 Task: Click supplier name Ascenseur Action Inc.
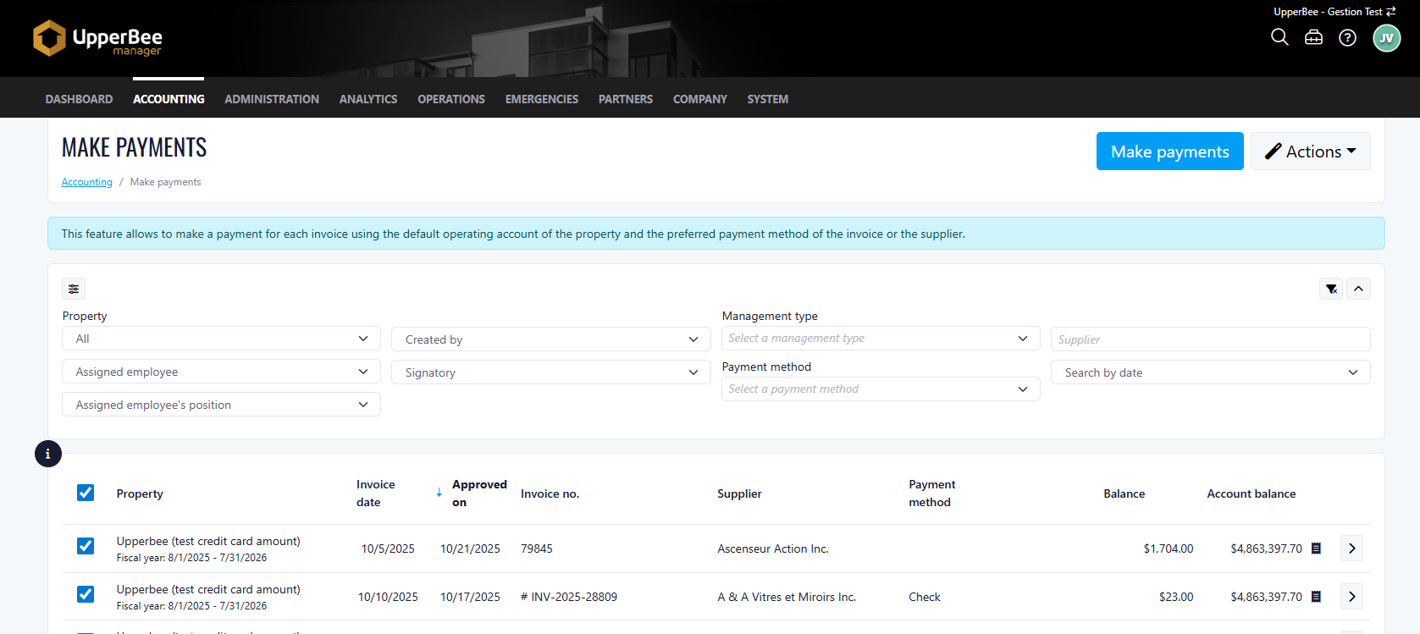click(x=773, y=549)
